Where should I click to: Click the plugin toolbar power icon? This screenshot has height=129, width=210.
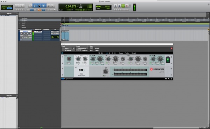62,53
